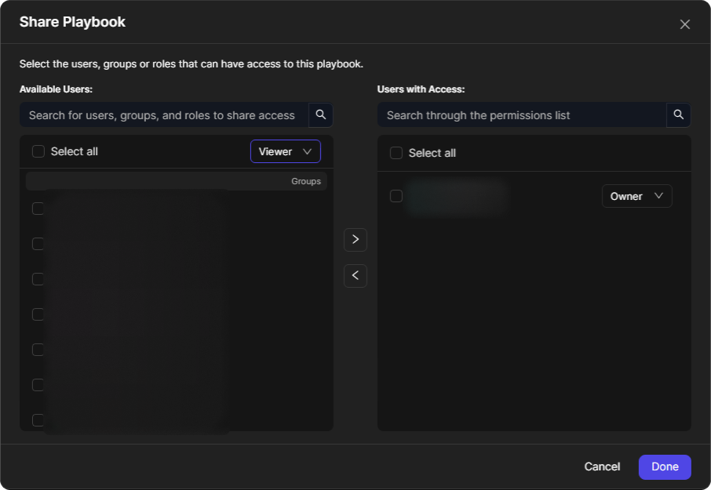The height and width of the screenshot is (490, 711).
Task: Tick the checkbox beside the Owner user
Action: pyautogui.click(x=396, y=196)
